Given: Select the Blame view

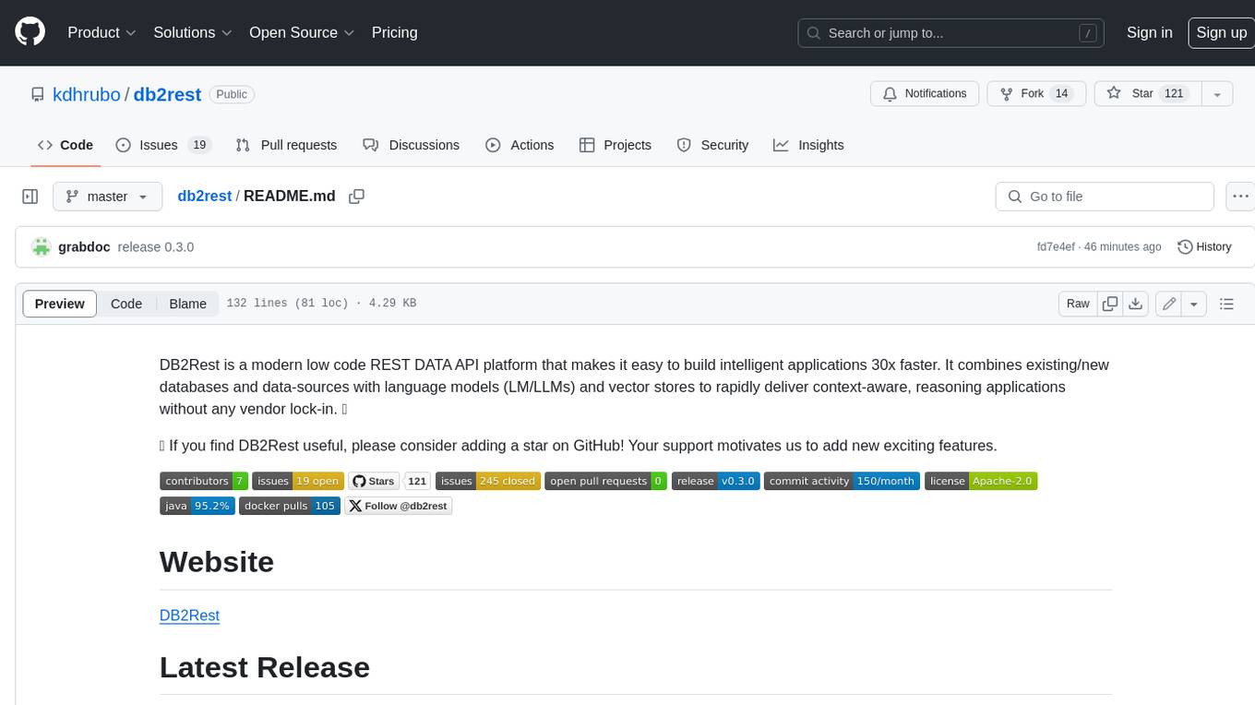Looking at the screenshot, I should click(x=187, y=304).
